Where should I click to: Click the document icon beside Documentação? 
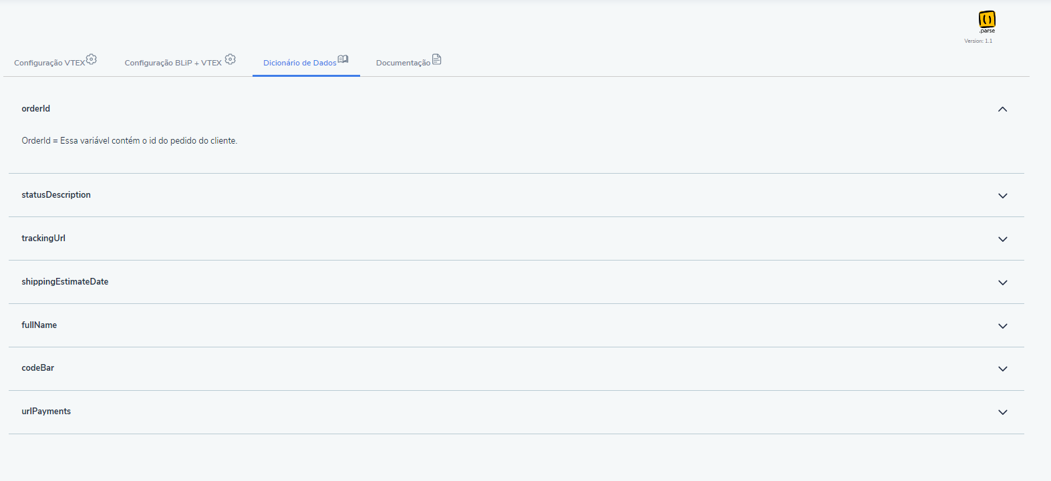pyautogui.click(x=437, y=59)
